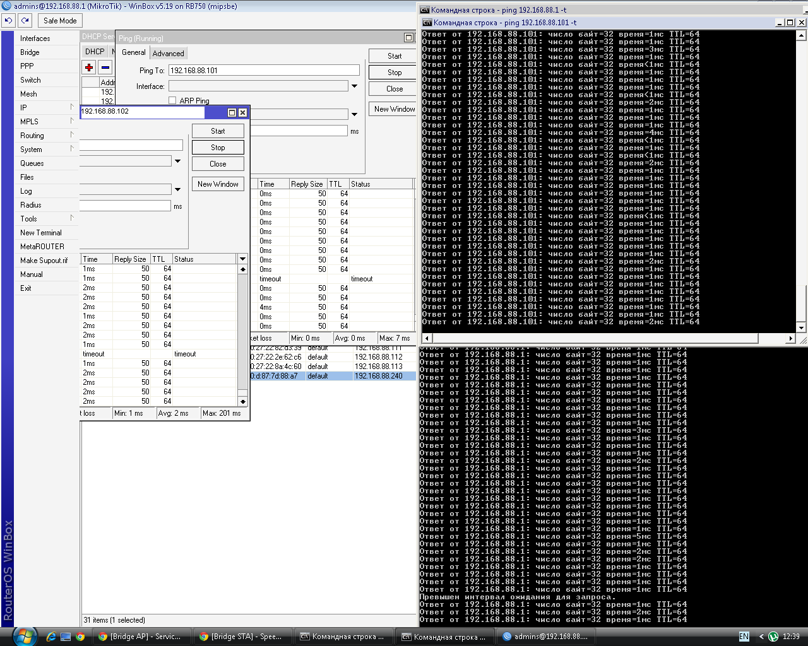The image size is (808, 646).
Task: Open the column selector dropdown beside Status header
Action: [x=242, y=259]
